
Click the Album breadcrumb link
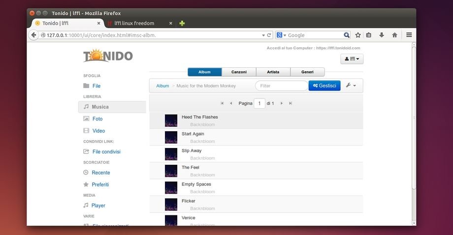[x=162, y=86]
